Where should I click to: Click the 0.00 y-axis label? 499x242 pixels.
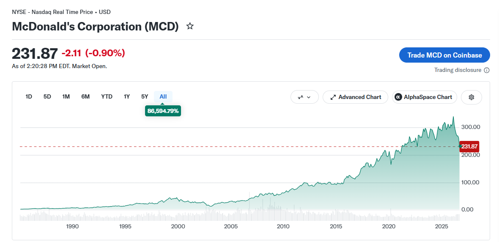tap(468, 209)
